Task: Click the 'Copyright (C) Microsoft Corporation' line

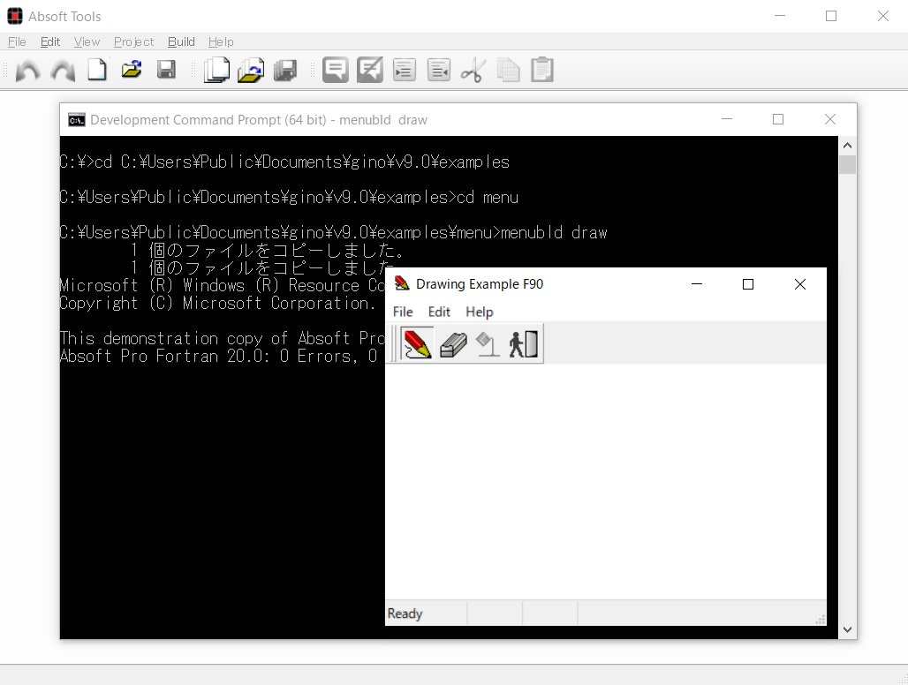Action: (217, 303)
